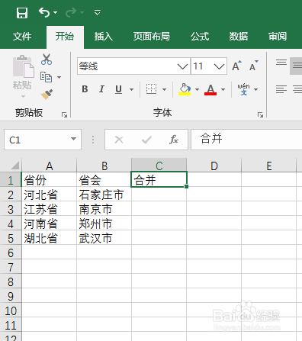This screenshot has width=302, height=341.
Task: Select column B header
Action: click(x=104, y=166)
